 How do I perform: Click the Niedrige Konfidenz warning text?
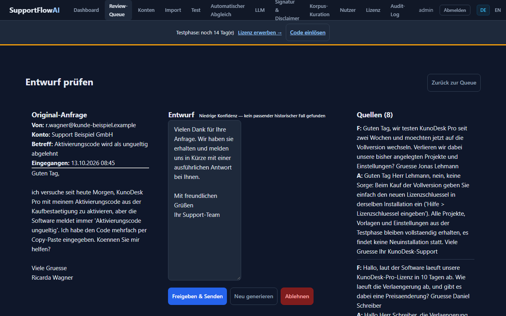262,116
